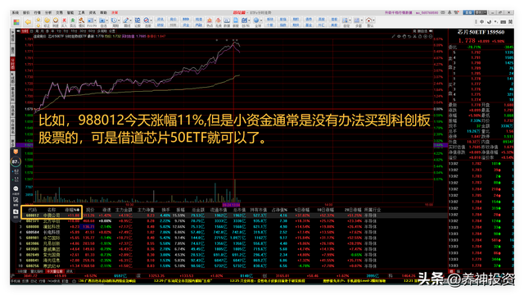Open the 工具 menu

(x=81, y=12)
